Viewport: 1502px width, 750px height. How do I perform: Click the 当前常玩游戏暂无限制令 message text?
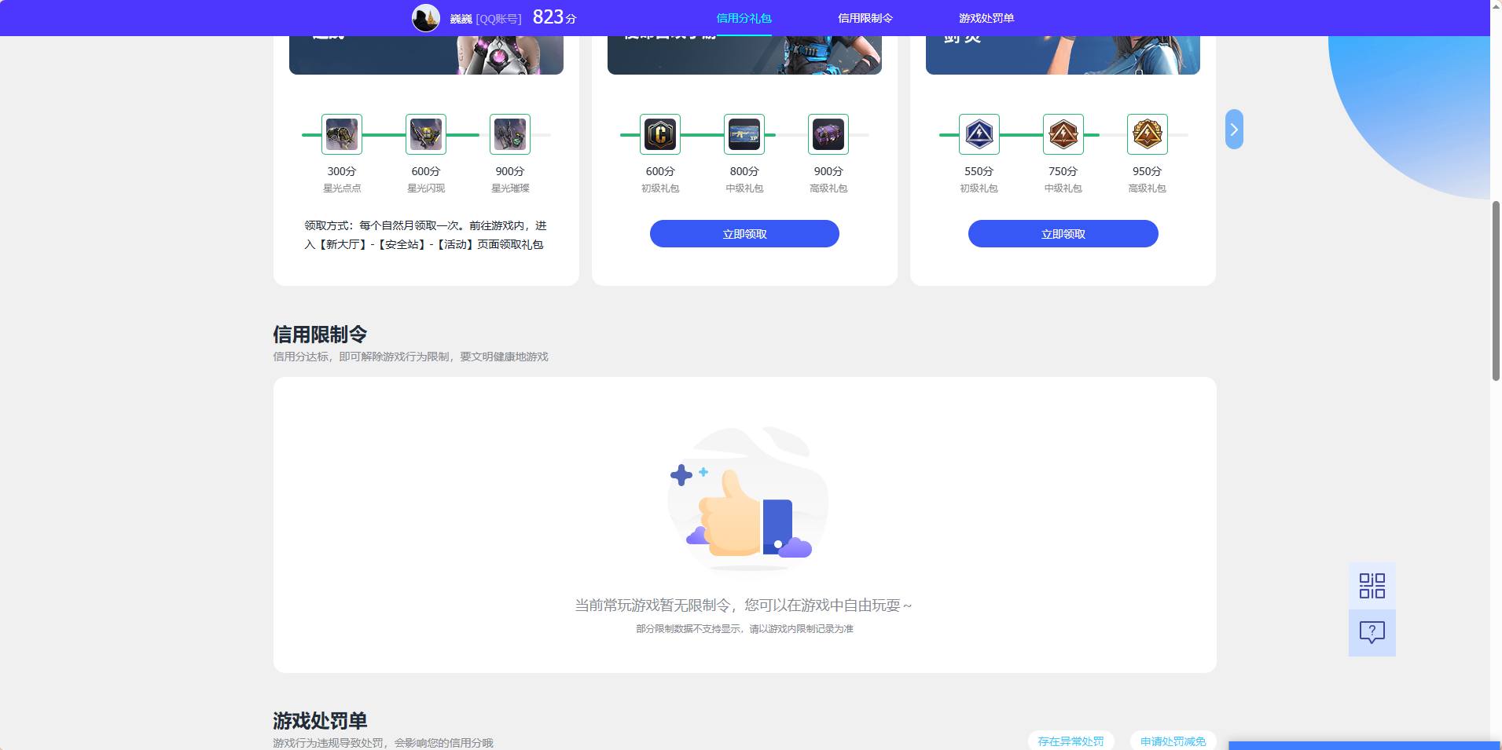click(744, 605)
